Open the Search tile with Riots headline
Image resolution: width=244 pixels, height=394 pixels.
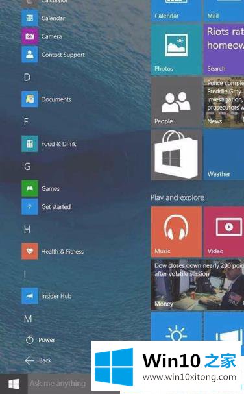224,50
